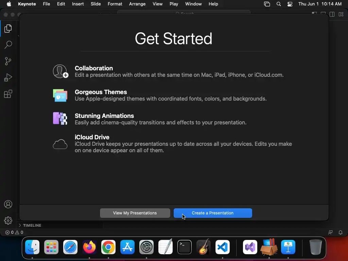This screenshot has height=261, width=348.
Task: Click the iCloud Drive cloud icon
Action: [x=60, y=144]
